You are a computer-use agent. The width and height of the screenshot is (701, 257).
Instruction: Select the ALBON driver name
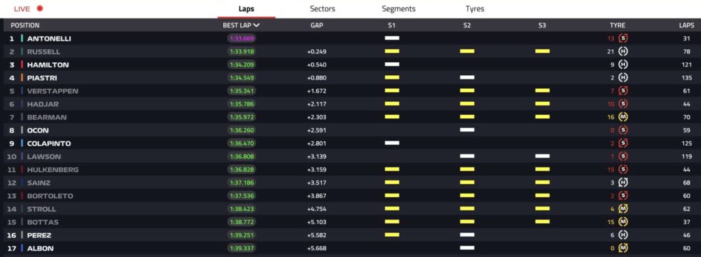(x=40, y=249)
